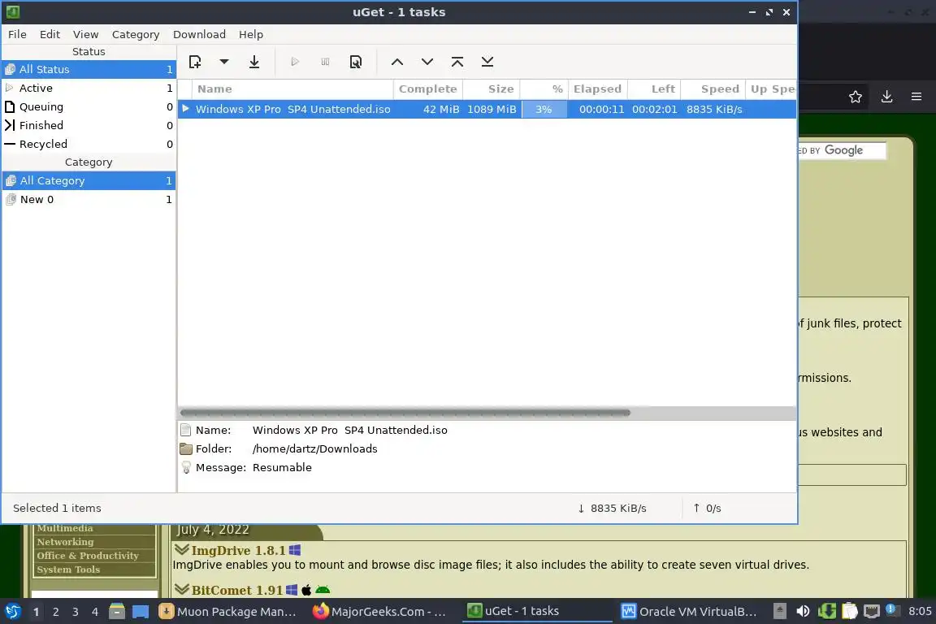Switch to MajorGeeks.Com Firefox taskbar button

379,612
